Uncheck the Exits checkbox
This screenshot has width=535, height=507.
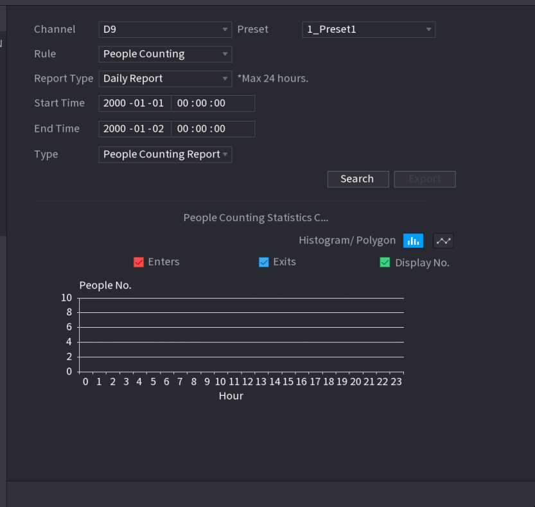[x=263, y=262]
